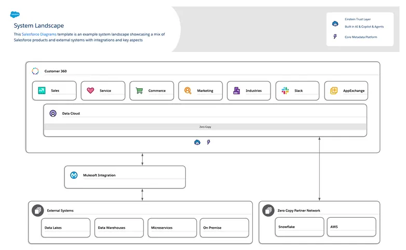The height and width of the screenshot is (250, 406).
Task: Click the On Premise box
Action: pyautogui.click(x=224, y=227)
